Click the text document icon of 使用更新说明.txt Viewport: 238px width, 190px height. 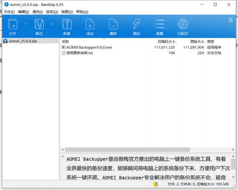tap(64, 53)
